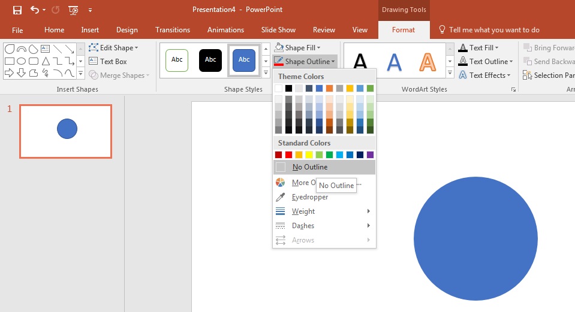575x312 pixels.
Task: Apply the white outlined Abc shape style
Action: pyautogui.click(x=177, y=60)
